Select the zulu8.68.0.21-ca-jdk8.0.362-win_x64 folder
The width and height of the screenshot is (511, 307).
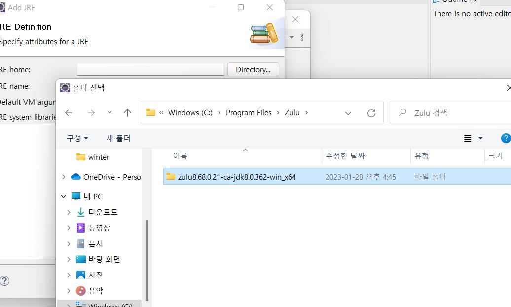point(337,177)
